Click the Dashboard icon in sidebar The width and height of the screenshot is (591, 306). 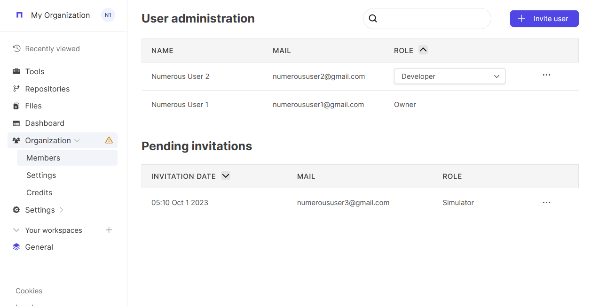(x=16, y=123)
